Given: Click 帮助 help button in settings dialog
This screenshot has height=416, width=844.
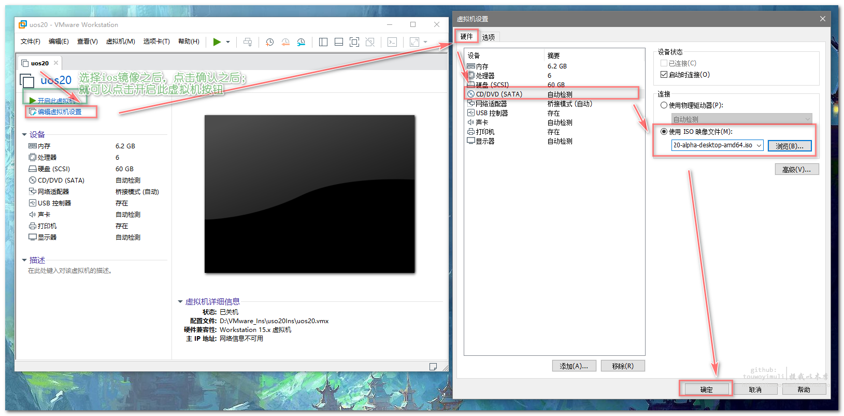Looking at the screenshot, I should click(804, 390).
